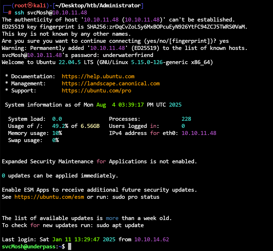273x251 pixels.
Task: Select the svcMosh@underpass prompt text
Action: coord(29,247)
